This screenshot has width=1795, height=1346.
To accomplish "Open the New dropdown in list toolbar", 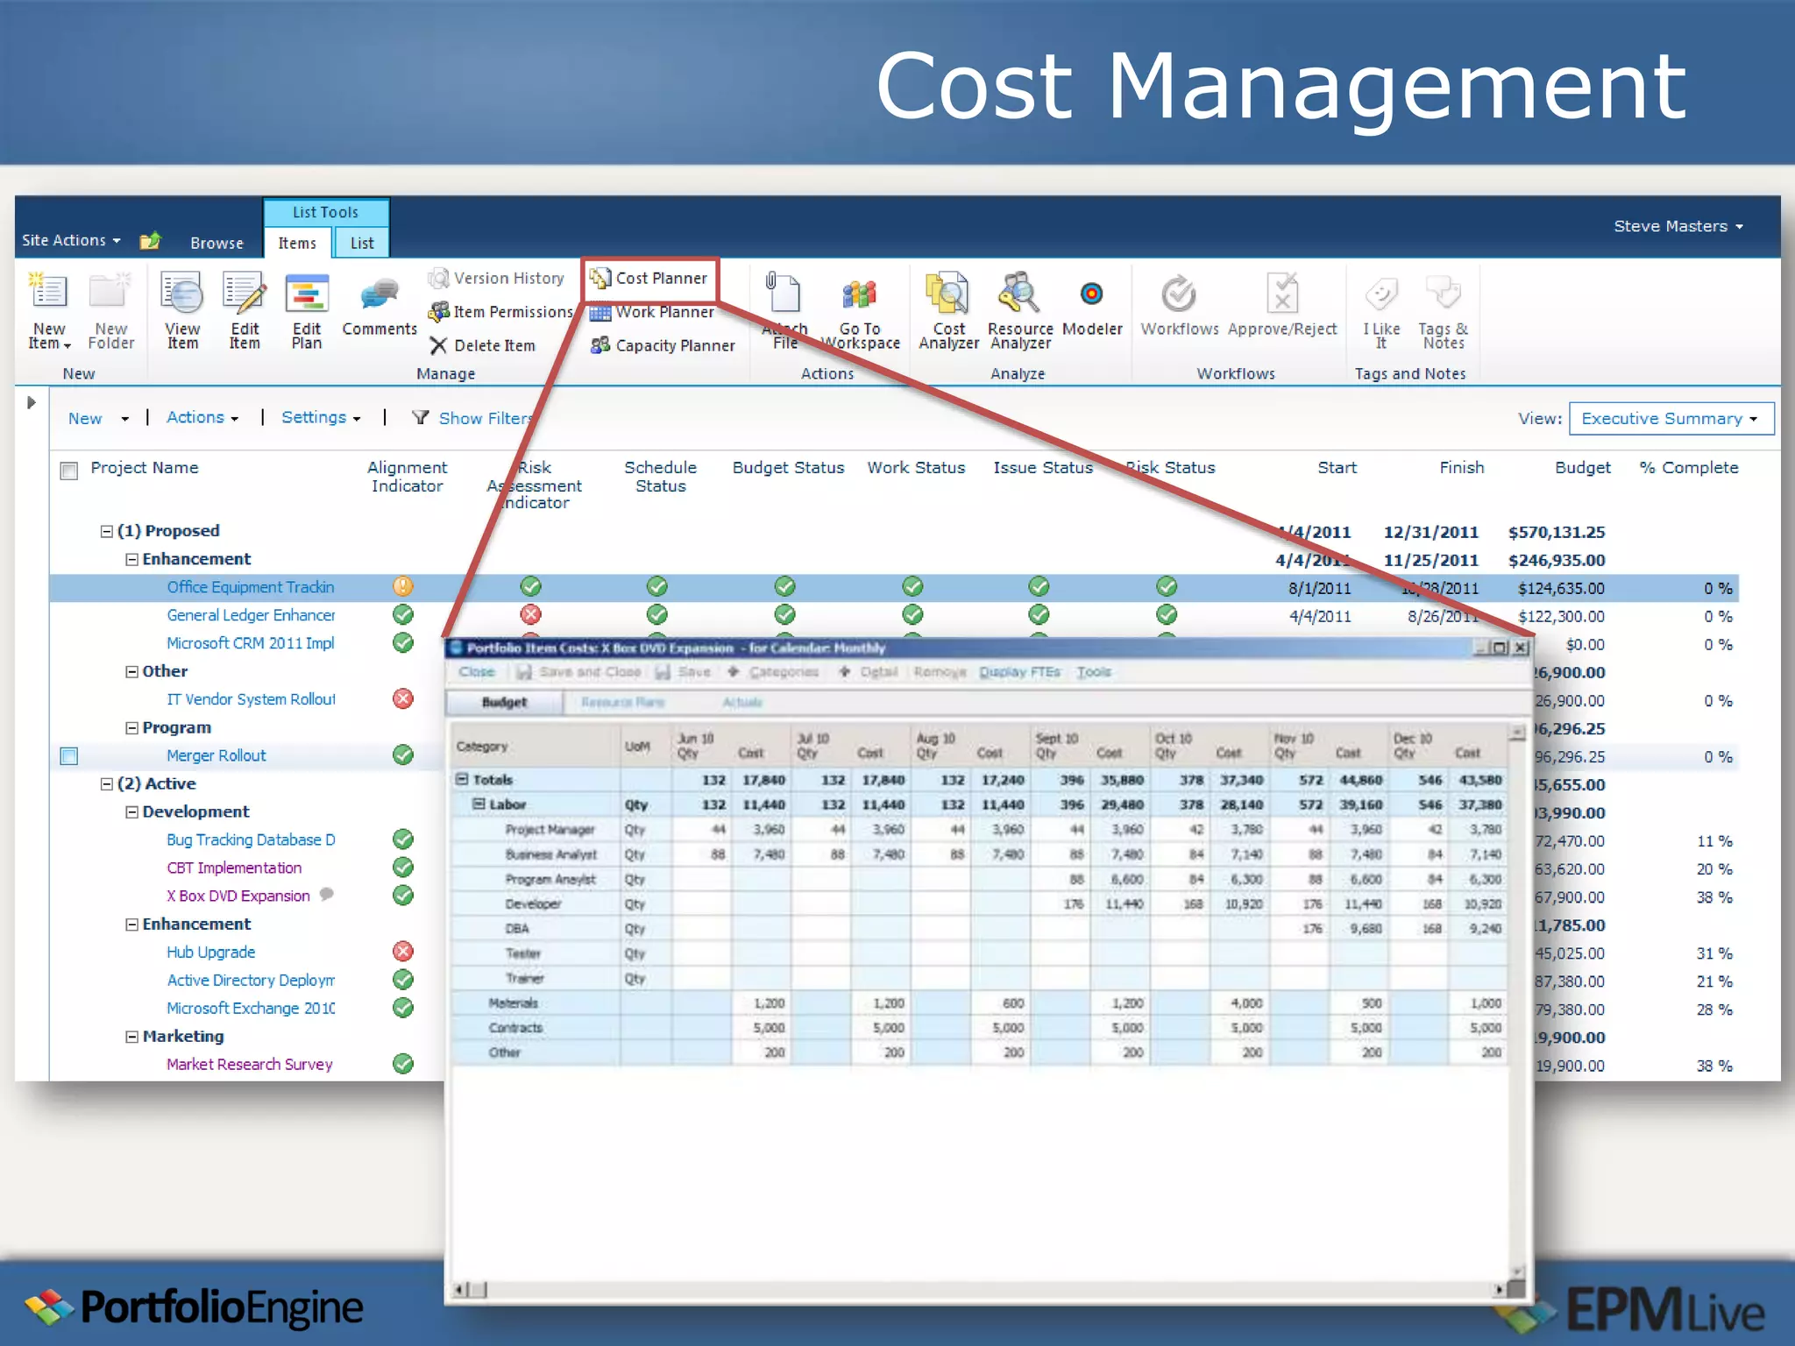I will pyautogui.click(x=98, y=418).
